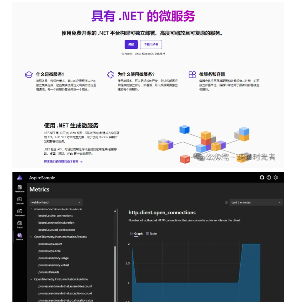The height and width of the screenshot is (302, 290).
Task: Select the Metrics sidebar icon
Action: (x=19, y=237)
